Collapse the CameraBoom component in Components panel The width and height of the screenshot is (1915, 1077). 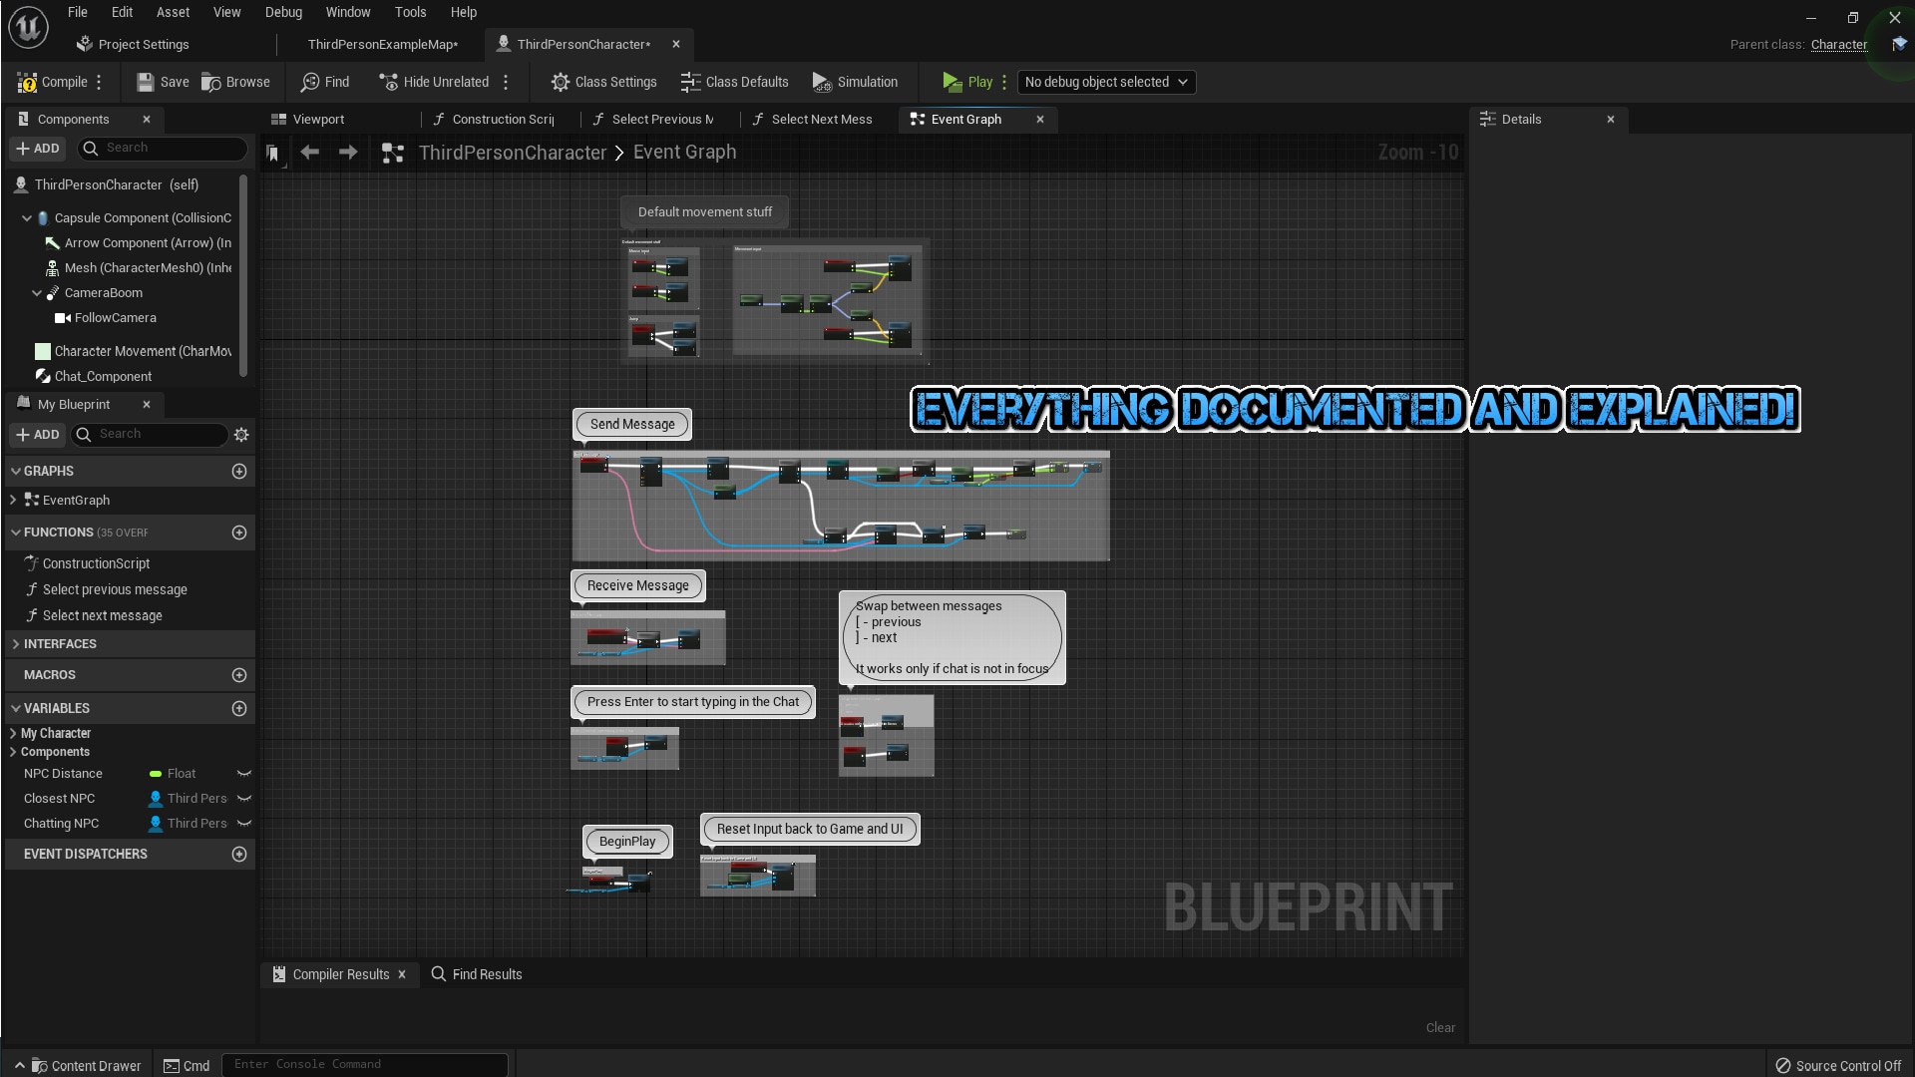(x=37, y=292)
